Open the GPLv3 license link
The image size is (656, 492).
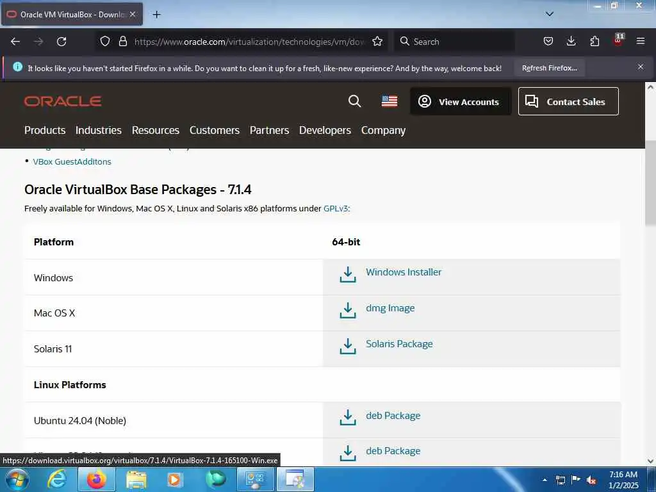(x=336, y=208)
